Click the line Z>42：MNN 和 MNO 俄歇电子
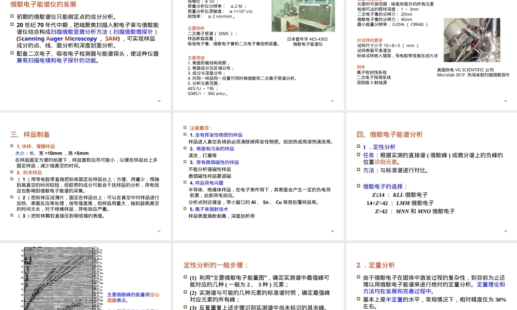 pyautogui.click(x=415, y=211)
